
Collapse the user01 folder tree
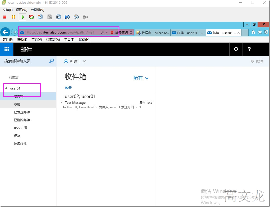(x=6, y=88)
